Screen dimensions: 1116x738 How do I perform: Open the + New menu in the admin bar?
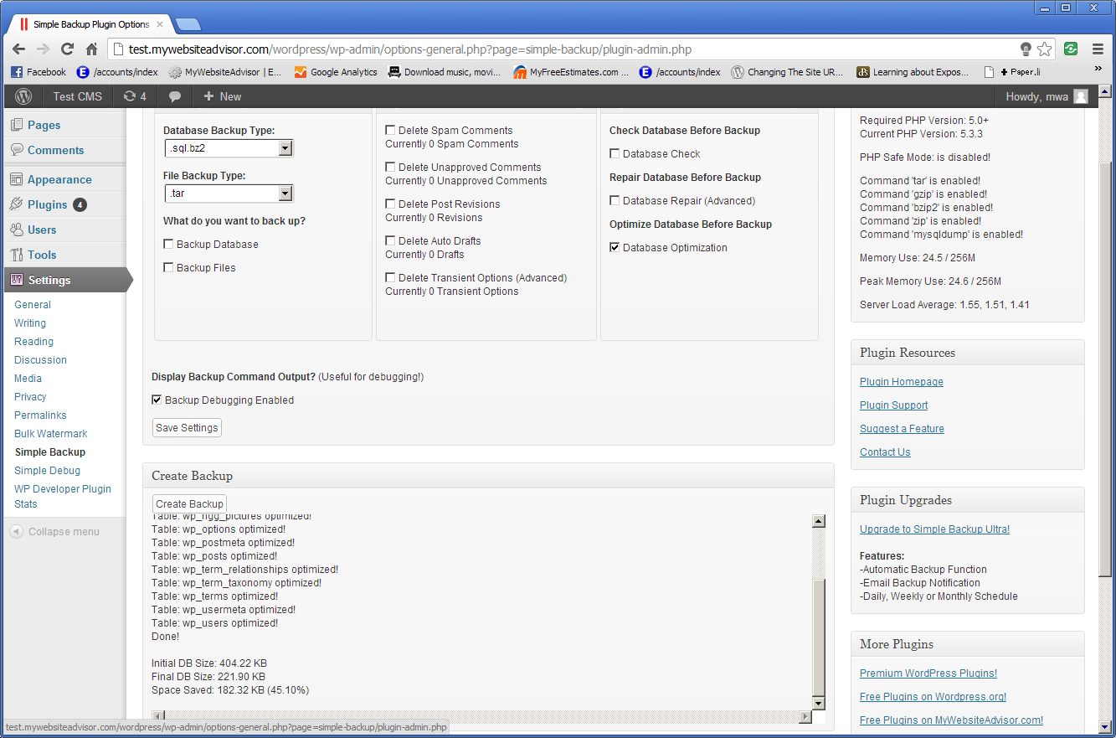[222, 96]
